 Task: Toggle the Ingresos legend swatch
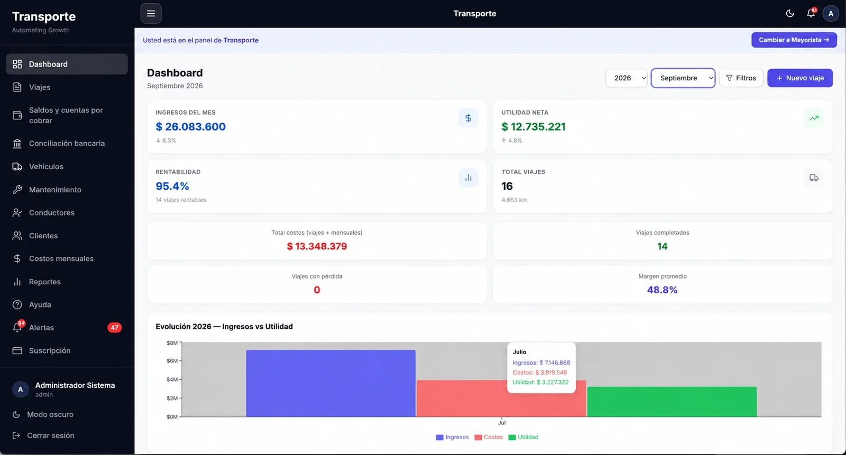[439, 438]
